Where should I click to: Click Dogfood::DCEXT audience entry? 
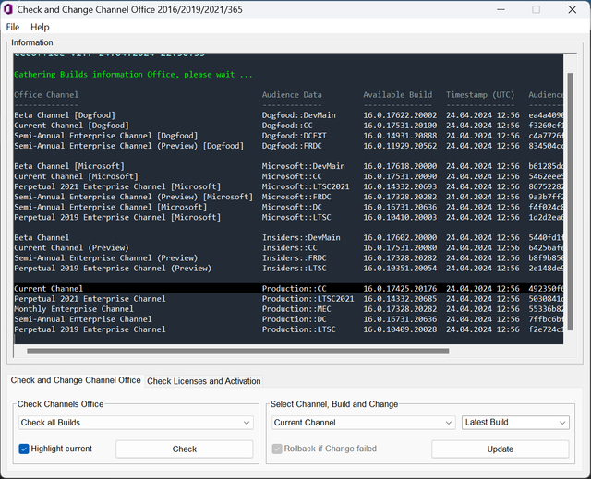(295, 136)
